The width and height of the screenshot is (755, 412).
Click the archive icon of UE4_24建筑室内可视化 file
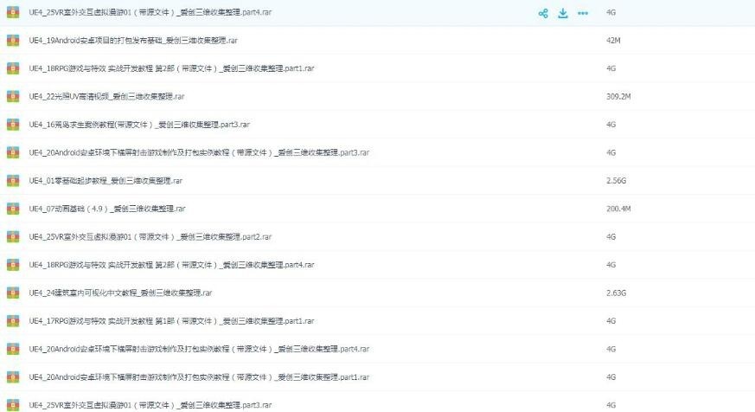coord(13,293)
